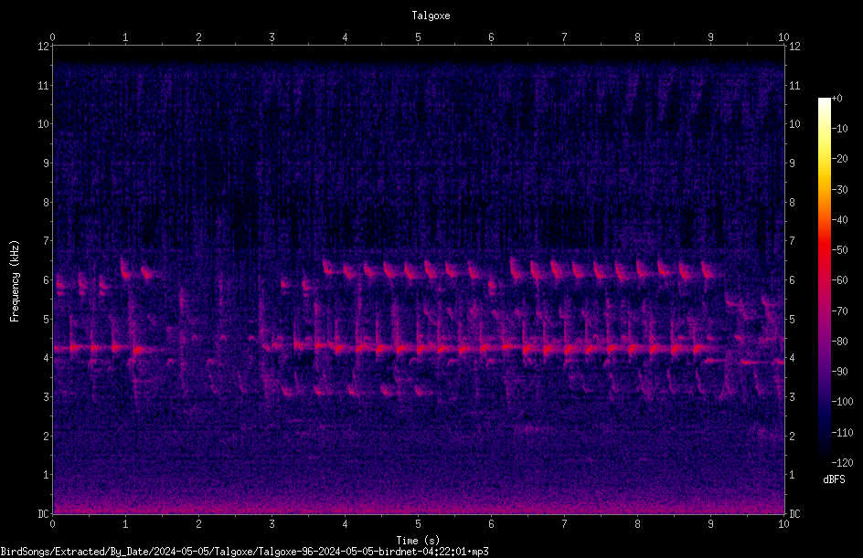Viewport: 863px width, 558px height.
Task: Click the 12 kHz label on left axis
Action: 44,47
